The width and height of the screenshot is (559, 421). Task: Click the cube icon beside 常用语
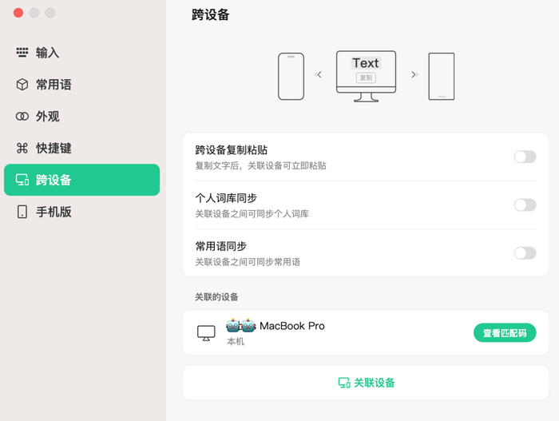click(22, 85)
